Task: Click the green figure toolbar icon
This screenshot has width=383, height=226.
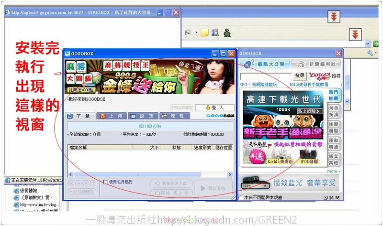Action: (x=227, y=32)
